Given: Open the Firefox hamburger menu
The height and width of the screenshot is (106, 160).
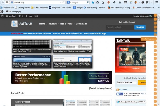Looking at the screenshot, I should click(x=157, y=2).
